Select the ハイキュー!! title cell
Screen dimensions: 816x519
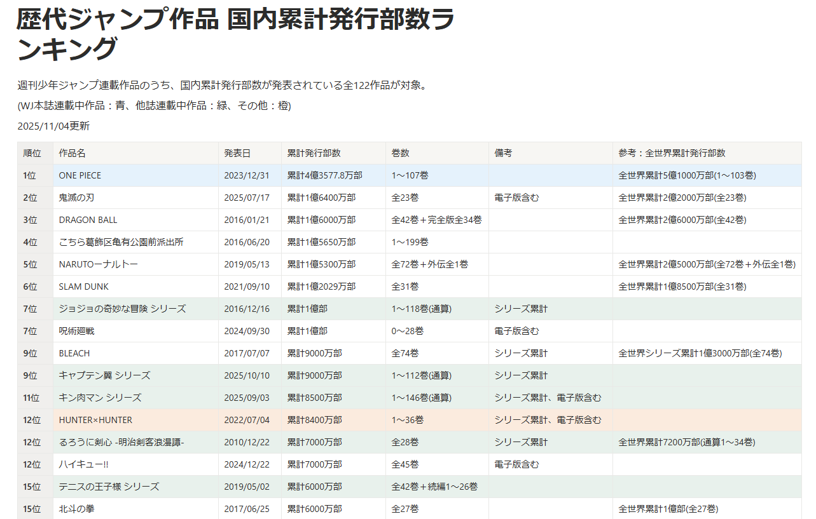[83, 464]
